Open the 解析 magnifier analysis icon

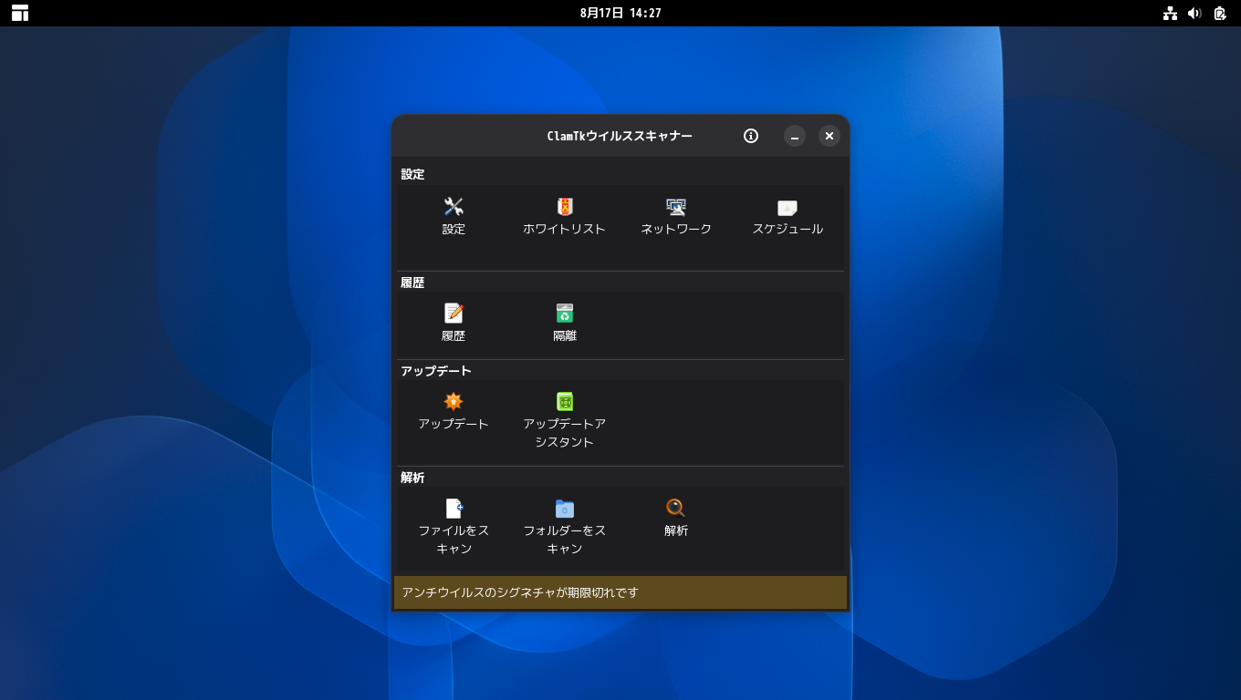click(x=676, y=509)
